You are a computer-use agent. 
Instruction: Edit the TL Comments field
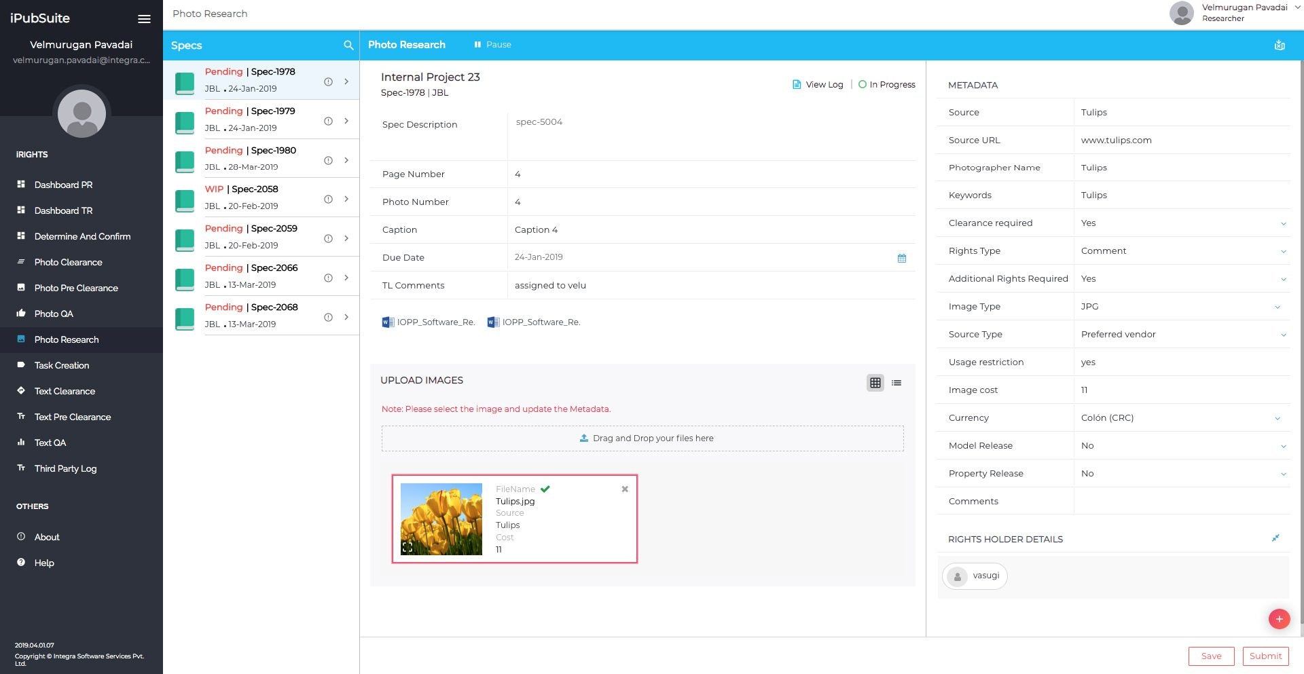tap(711, 286)
